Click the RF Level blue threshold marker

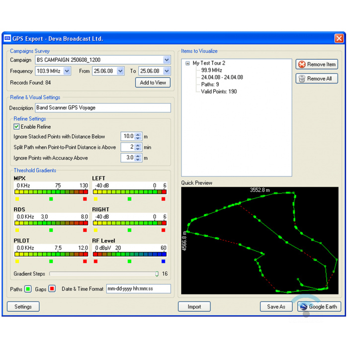[163, 261]
